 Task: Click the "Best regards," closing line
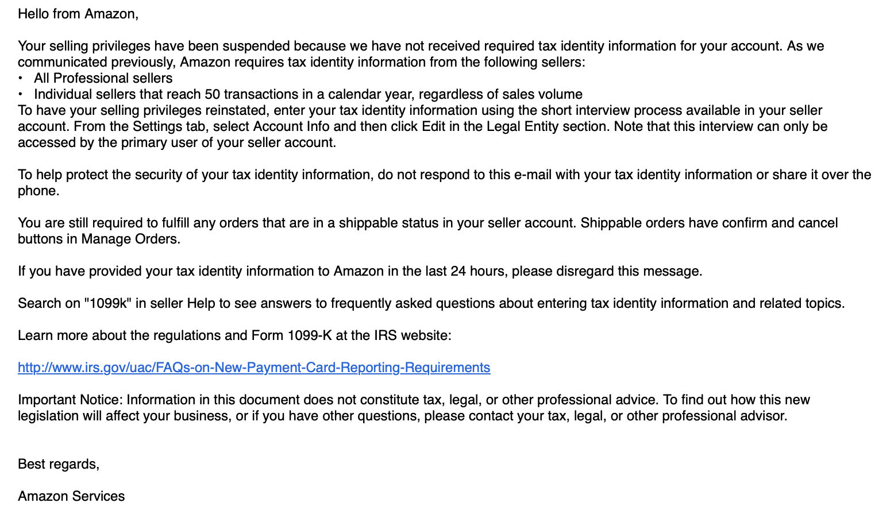pyautogui.click(x=59, y=464)
